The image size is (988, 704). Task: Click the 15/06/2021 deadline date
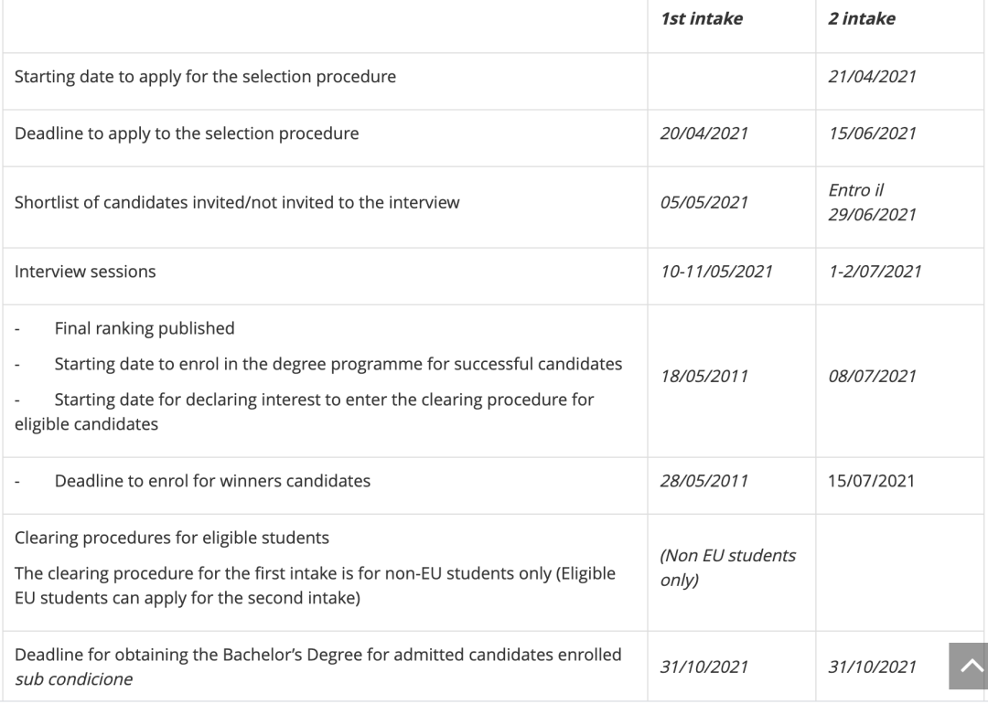872,133
